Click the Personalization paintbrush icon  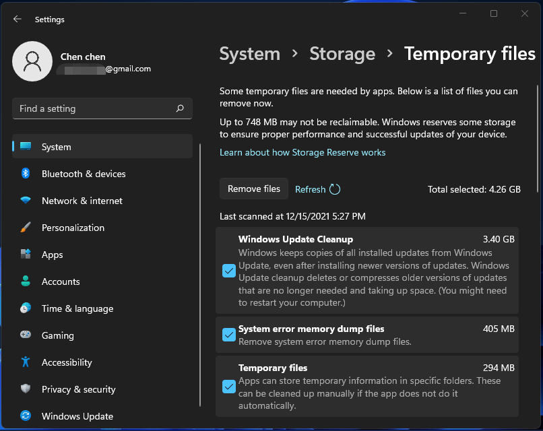[26, 227]
